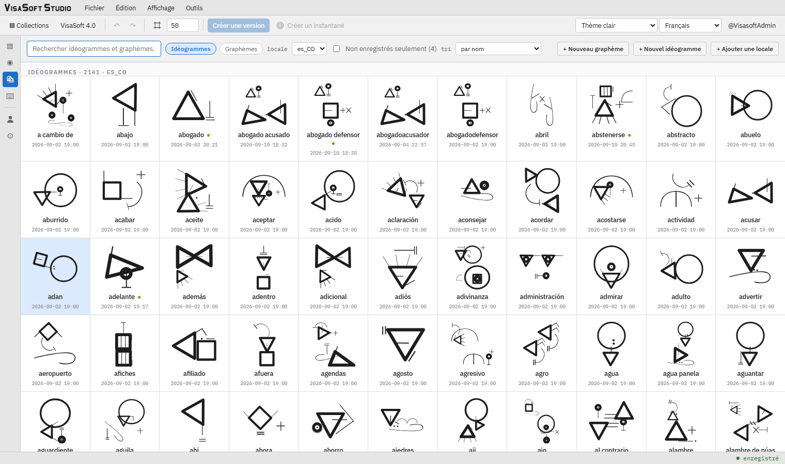
Task: Click the grid size field showing 50
Action: click(x=183, y=25)
